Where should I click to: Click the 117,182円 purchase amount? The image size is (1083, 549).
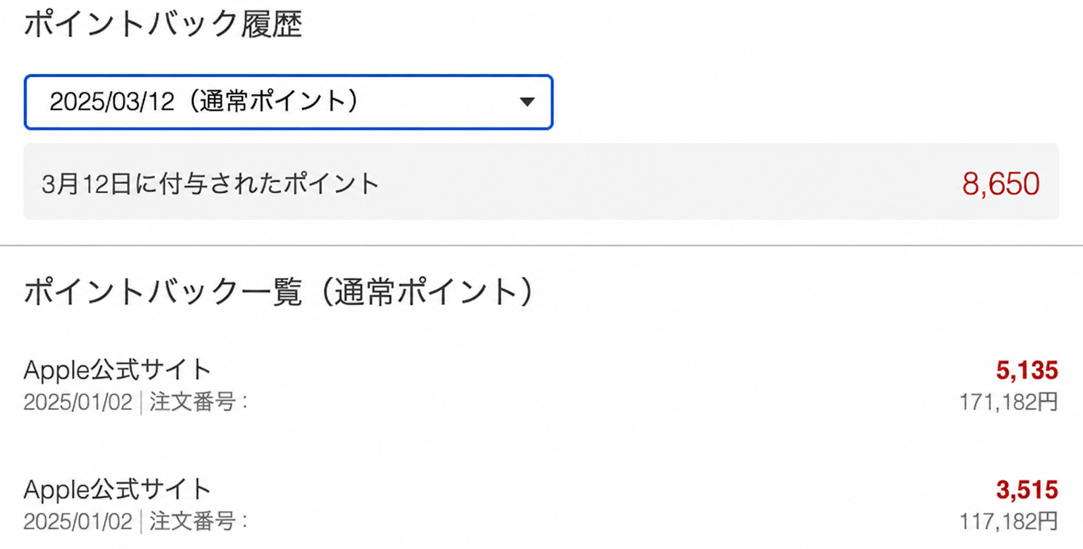(x=1009, y=522)
